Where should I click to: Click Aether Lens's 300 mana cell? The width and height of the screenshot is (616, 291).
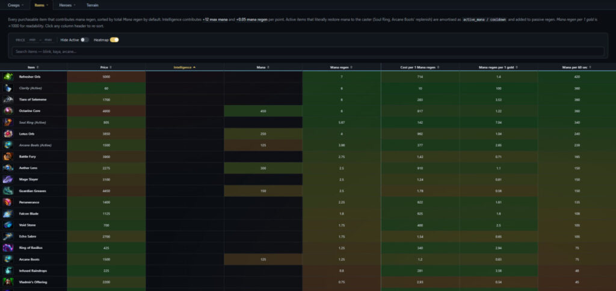pyautogui.click(x=263, y=168)
